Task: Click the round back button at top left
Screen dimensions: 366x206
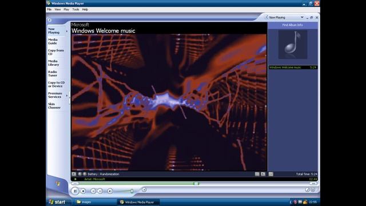Action: click(49, 20)
